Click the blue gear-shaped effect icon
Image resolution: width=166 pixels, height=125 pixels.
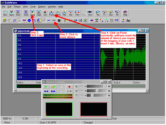[29, 20]
